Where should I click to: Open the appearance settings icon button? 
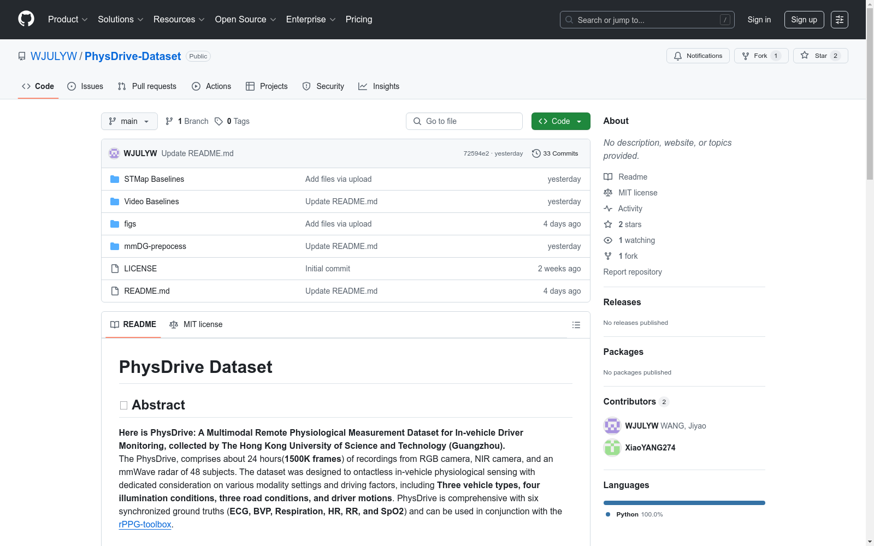pos(840,20)
